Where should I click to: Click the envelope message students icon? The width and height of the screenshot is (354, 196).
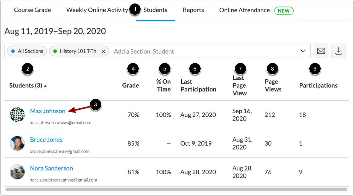tap(321, 51)
